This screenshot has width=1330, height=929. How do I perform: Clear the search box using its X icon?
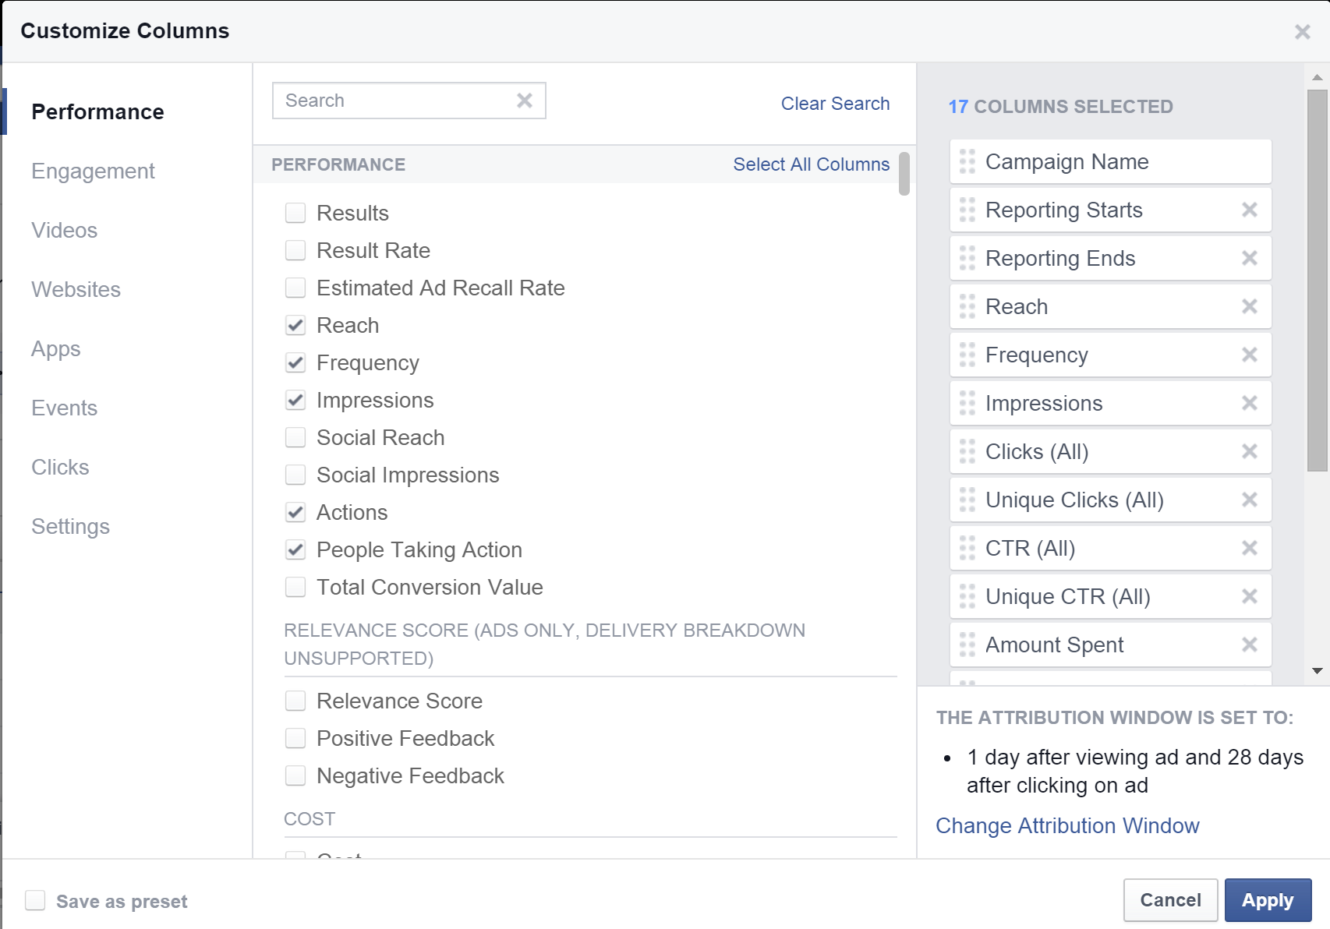[x=523, y=100]
